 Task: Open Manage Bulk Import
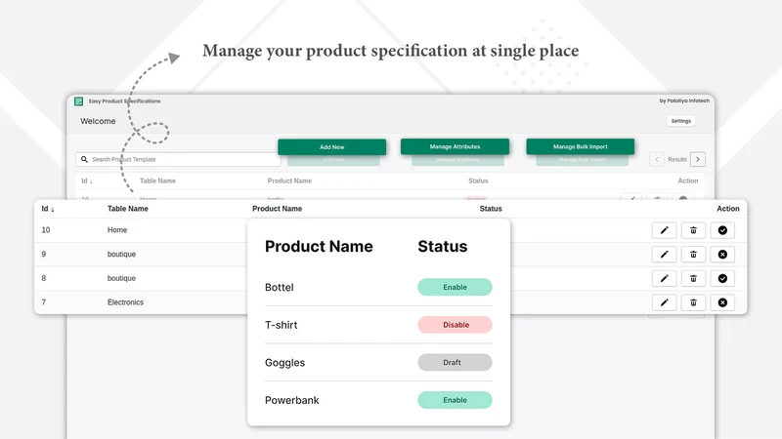click(580, 146)
